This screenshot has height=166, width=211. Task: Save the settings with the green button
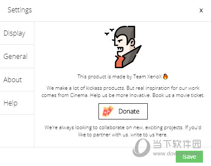(189, 157)
